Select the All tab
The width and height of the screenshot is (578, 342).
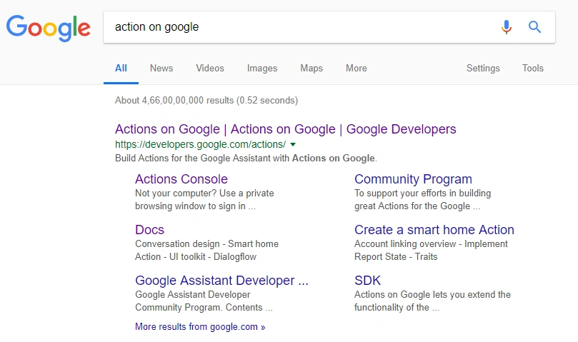pyautogui.click(x=121, y=68)
